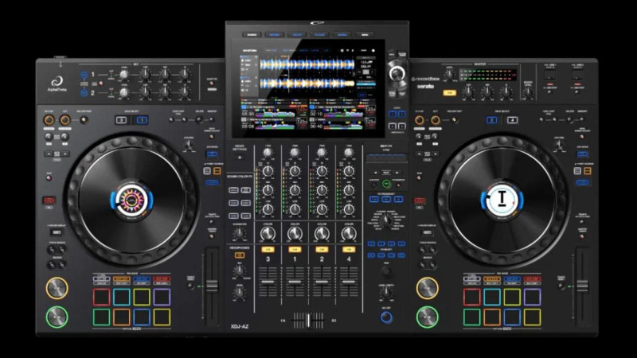Click the crossfader at the mixer bottom
The height and width of the screenshot is (358, 637).
point(308,321)
